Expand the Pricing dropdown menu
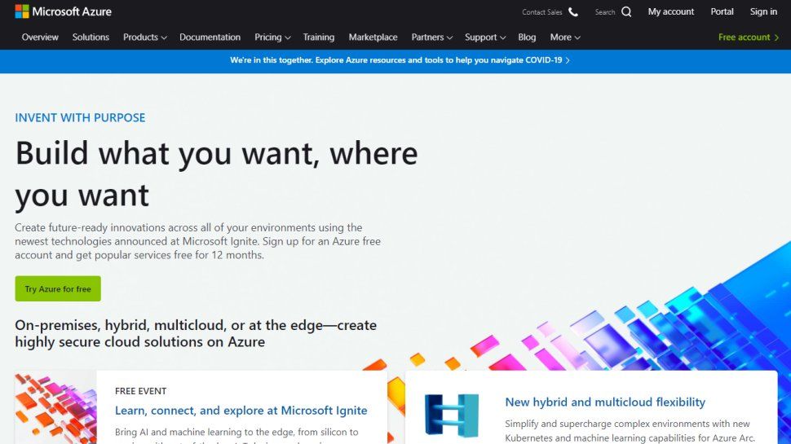The height and width of the screenshot is (444, 791). pyautogui.click(x=272, y=37)
